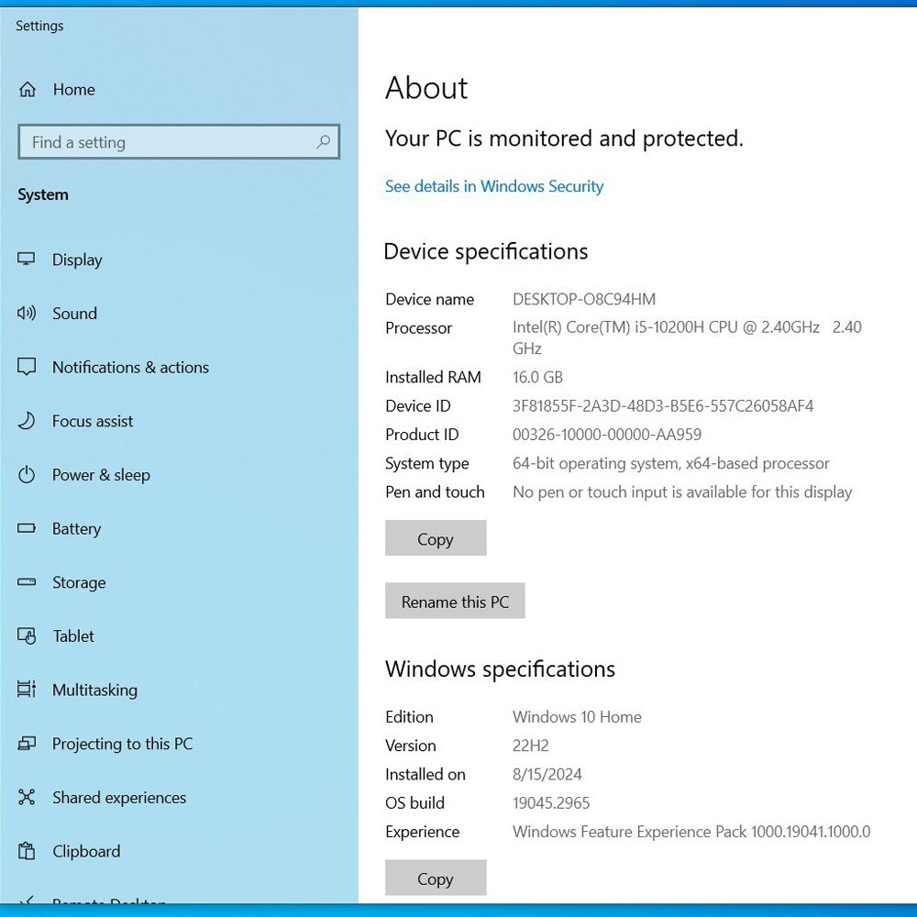Click the 64-bit operating system text

(671, 463)
